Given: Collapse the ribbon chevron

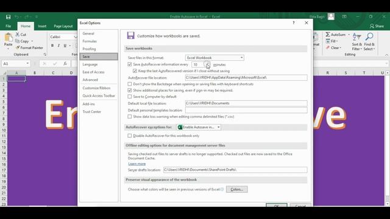Looking at the screenshot, I should [386, 55].
